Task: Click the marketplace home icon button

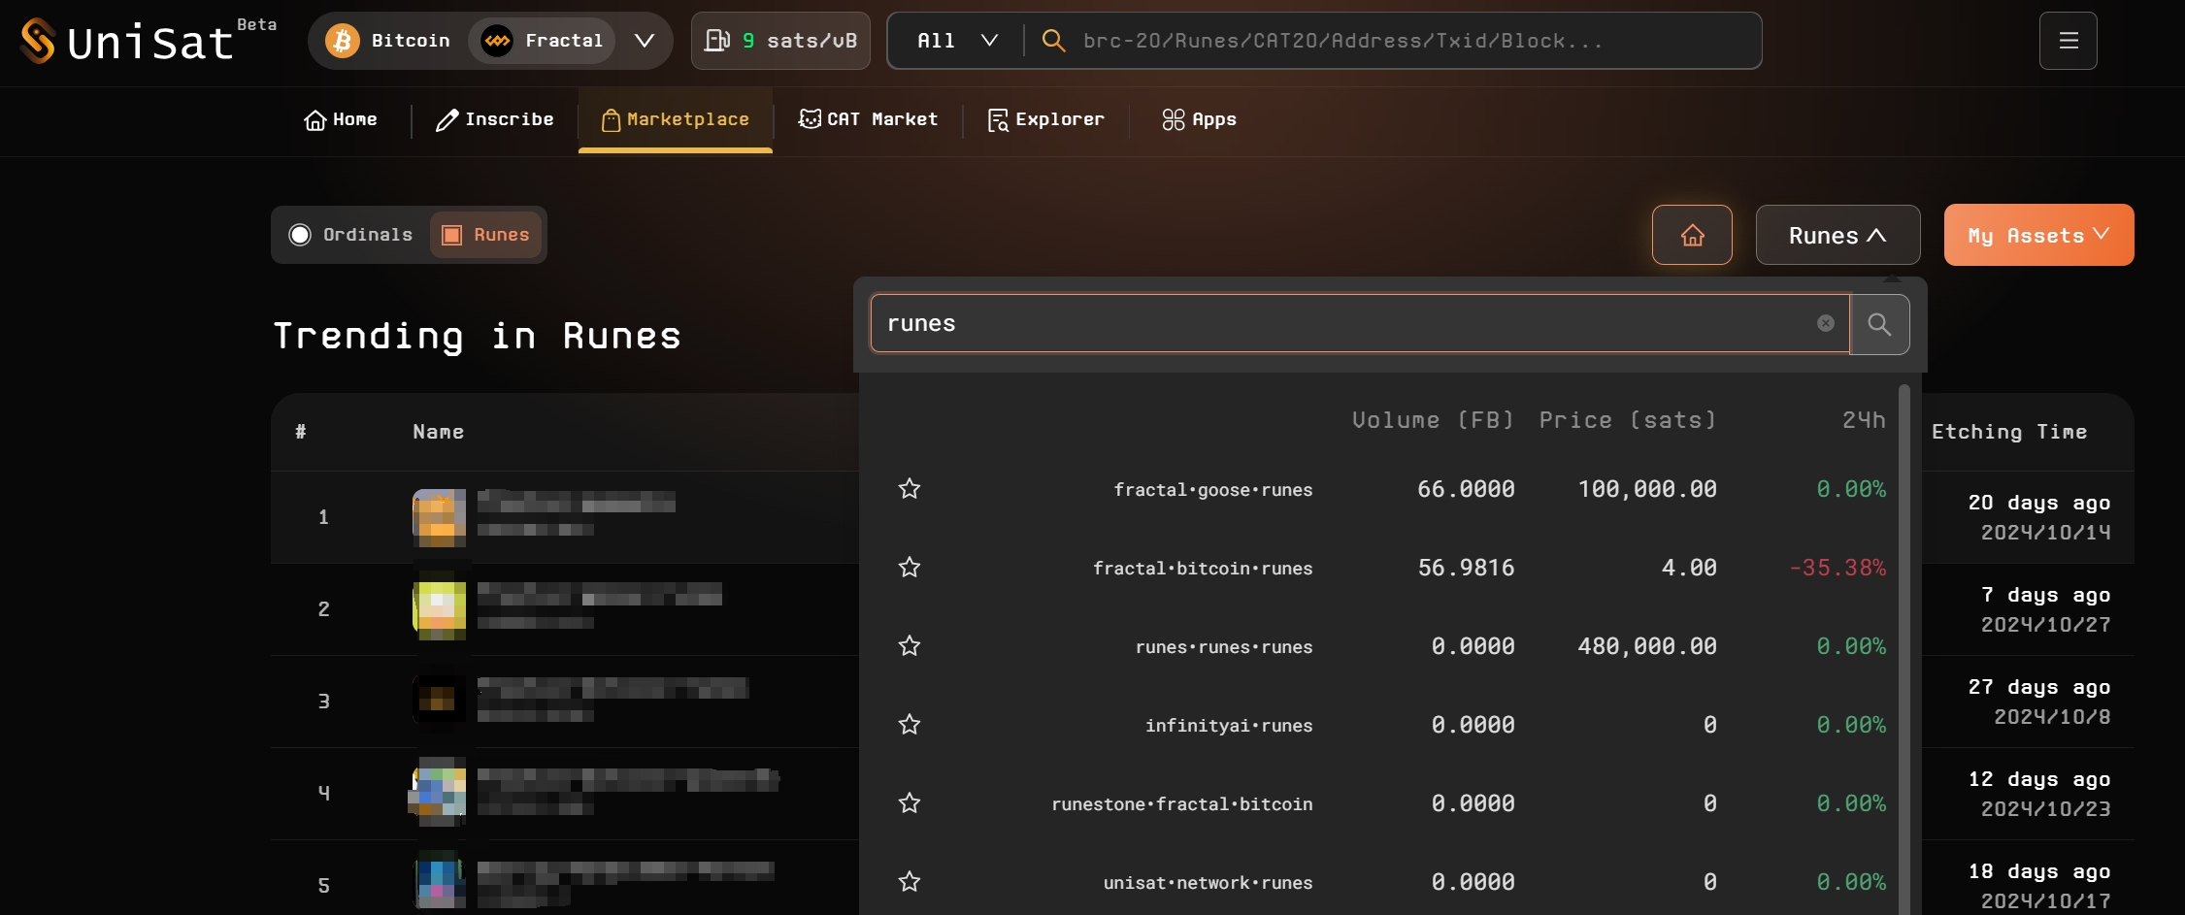Action: coord(1692,236)
